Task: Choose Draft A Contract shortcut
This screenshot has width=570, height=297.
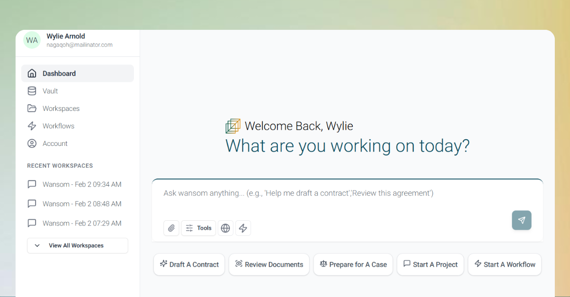Action: pyautogui.click(x=190, y=264)
